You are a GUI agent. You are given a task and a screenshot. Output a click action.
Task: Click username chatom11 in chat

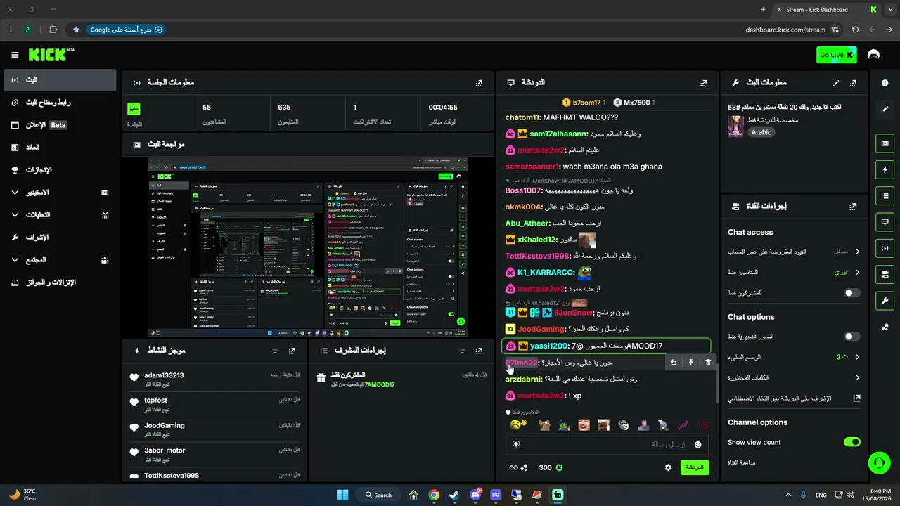click(522, 117)
